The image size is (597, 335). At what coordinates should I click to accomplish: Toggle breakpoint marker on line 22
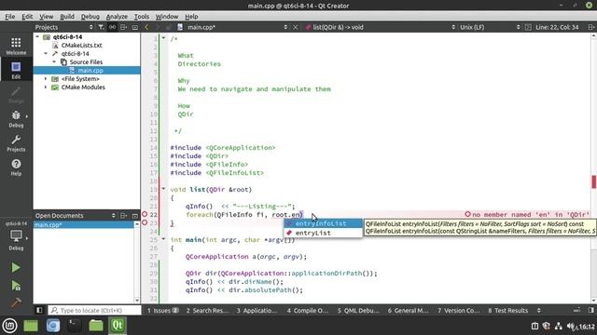click(145, 214)
